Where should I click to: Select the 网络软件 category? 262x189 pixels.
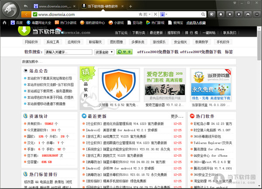(x=31, y=42)
